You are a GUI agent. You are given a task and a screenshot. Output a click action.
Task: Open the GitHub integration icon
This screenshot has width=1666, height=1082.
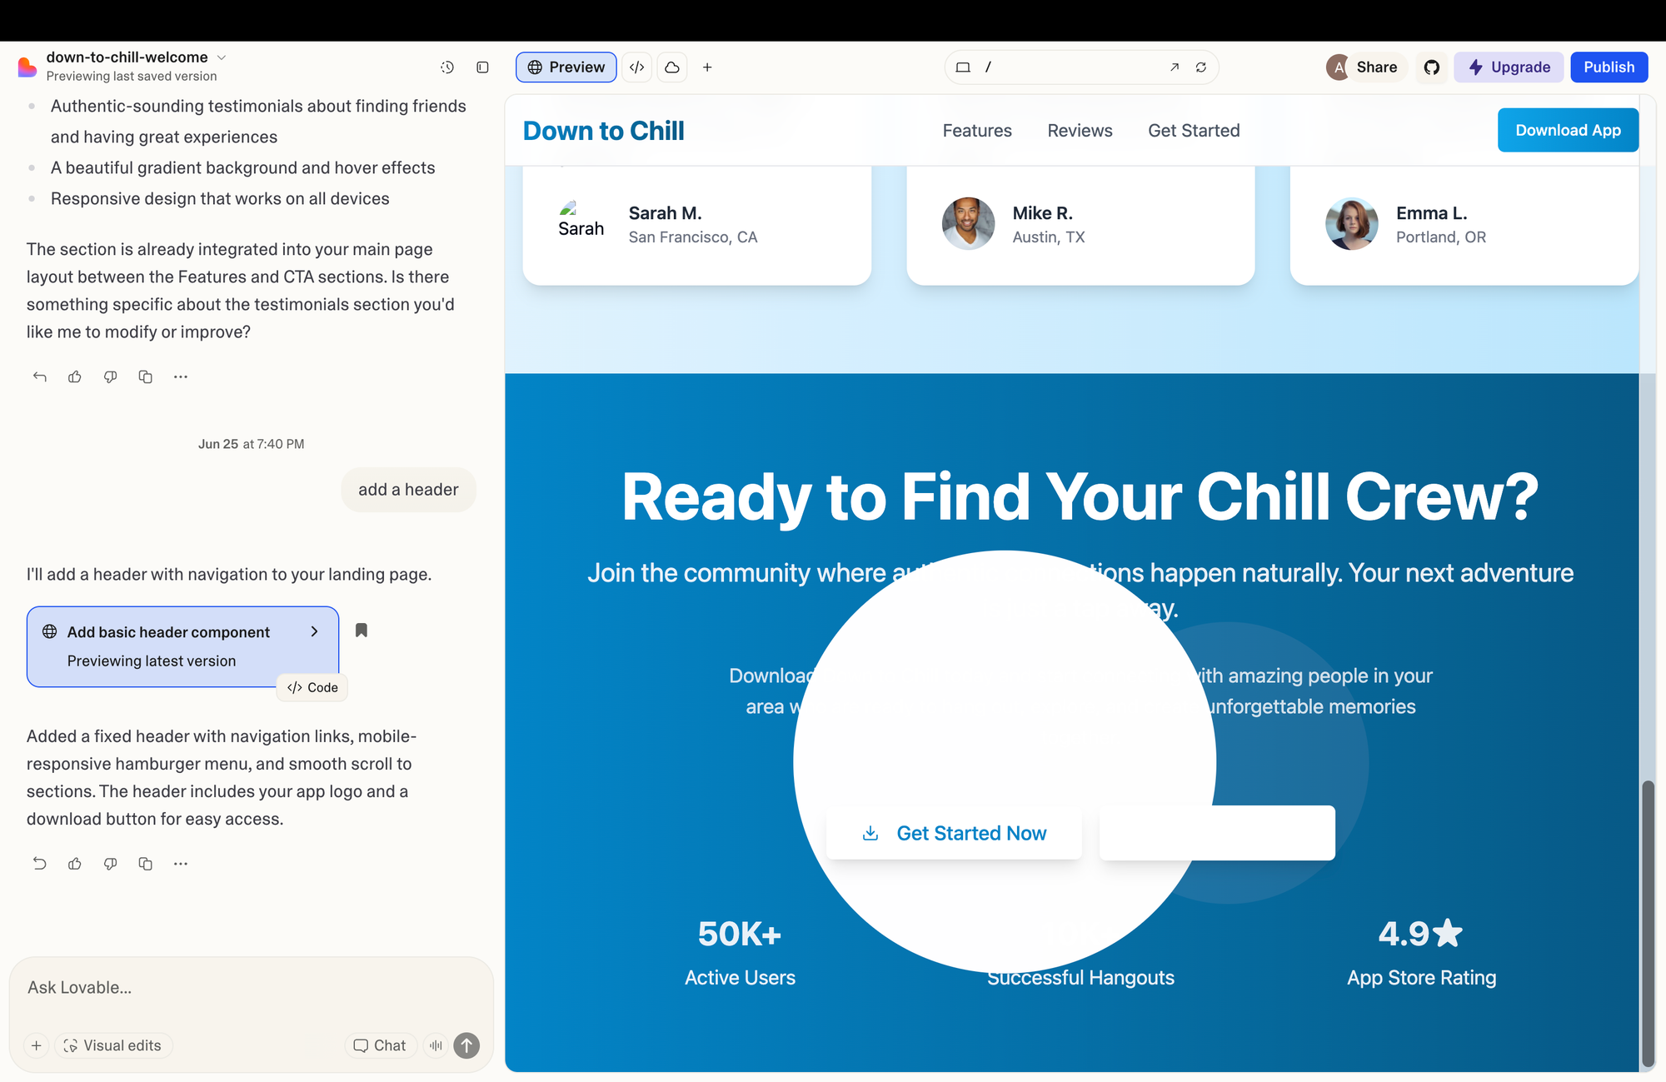click(x=1432, y=67)
